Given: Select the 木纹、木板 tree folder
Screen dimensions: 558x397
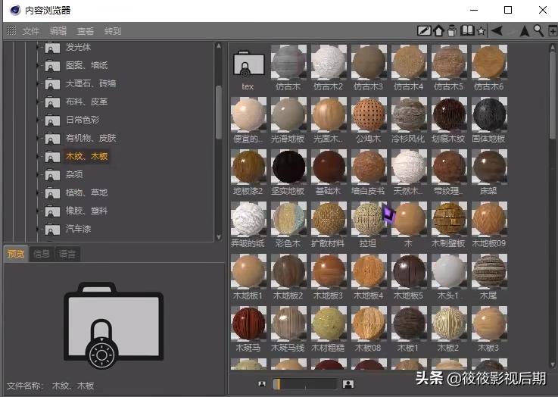Looking at the screenshot, I should tap(77, 156).
